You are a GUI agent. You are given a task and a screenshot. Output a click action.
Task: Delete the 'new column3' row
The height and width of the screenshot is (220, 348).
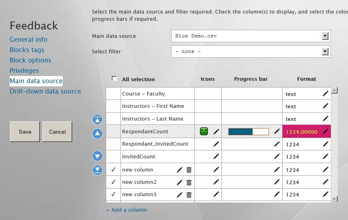[189, 195]
